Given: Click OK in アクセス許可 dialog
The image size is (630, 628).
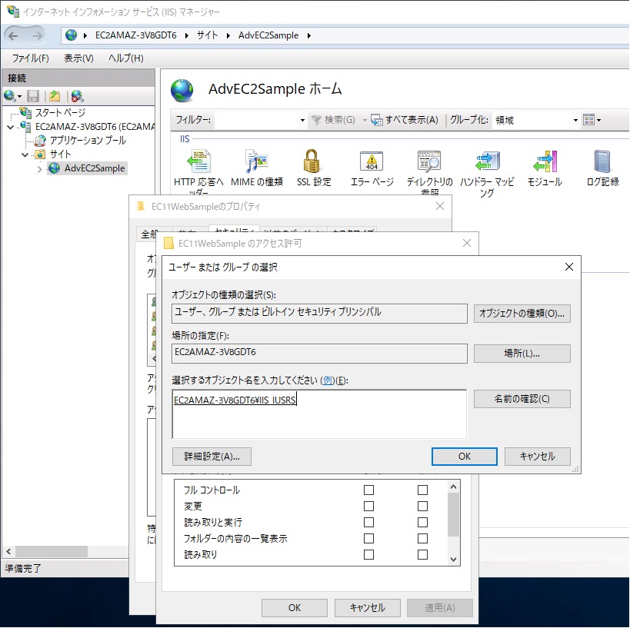Looking at the screenshot, I should pyautogui.click(x=295, y=608).
